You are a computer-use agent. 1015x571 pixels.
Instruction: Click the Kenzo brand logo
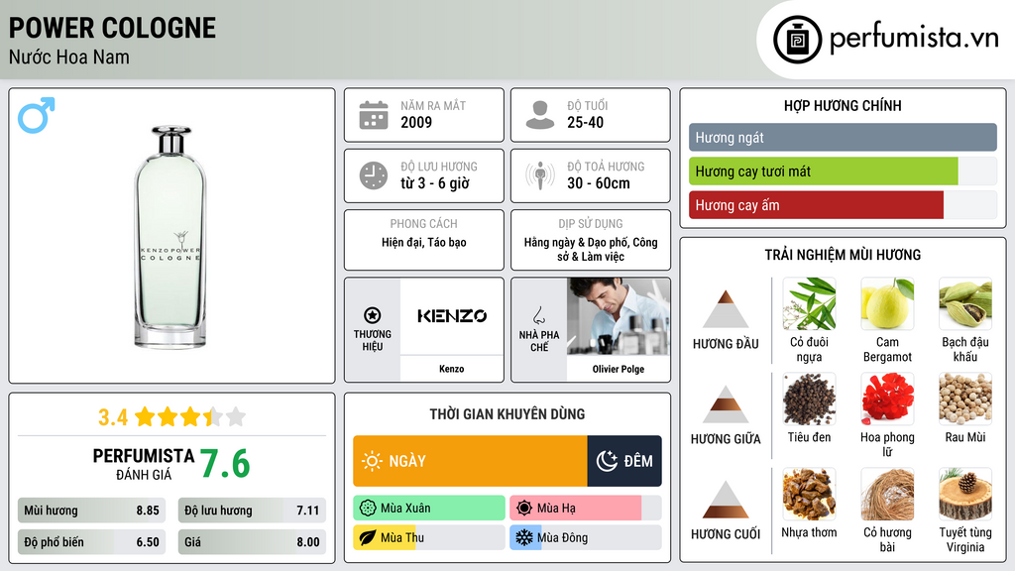pyautogui.click(x=452, y=316)
